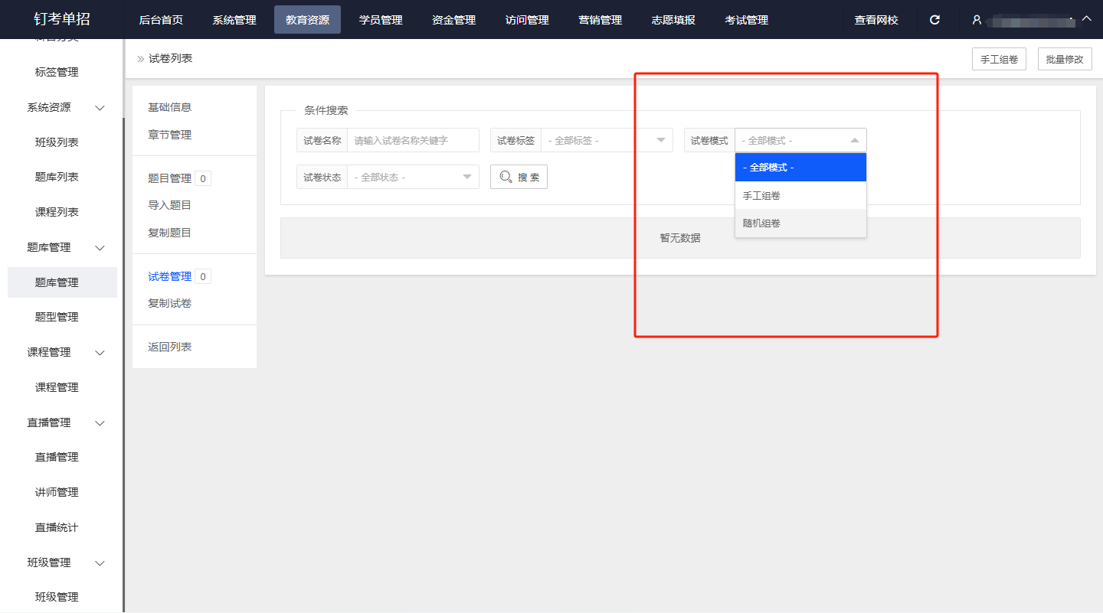Collapse the 题库管理 sidebar group chevron
The height and width of the screenshot is (613, 1103).
(100, 248)
